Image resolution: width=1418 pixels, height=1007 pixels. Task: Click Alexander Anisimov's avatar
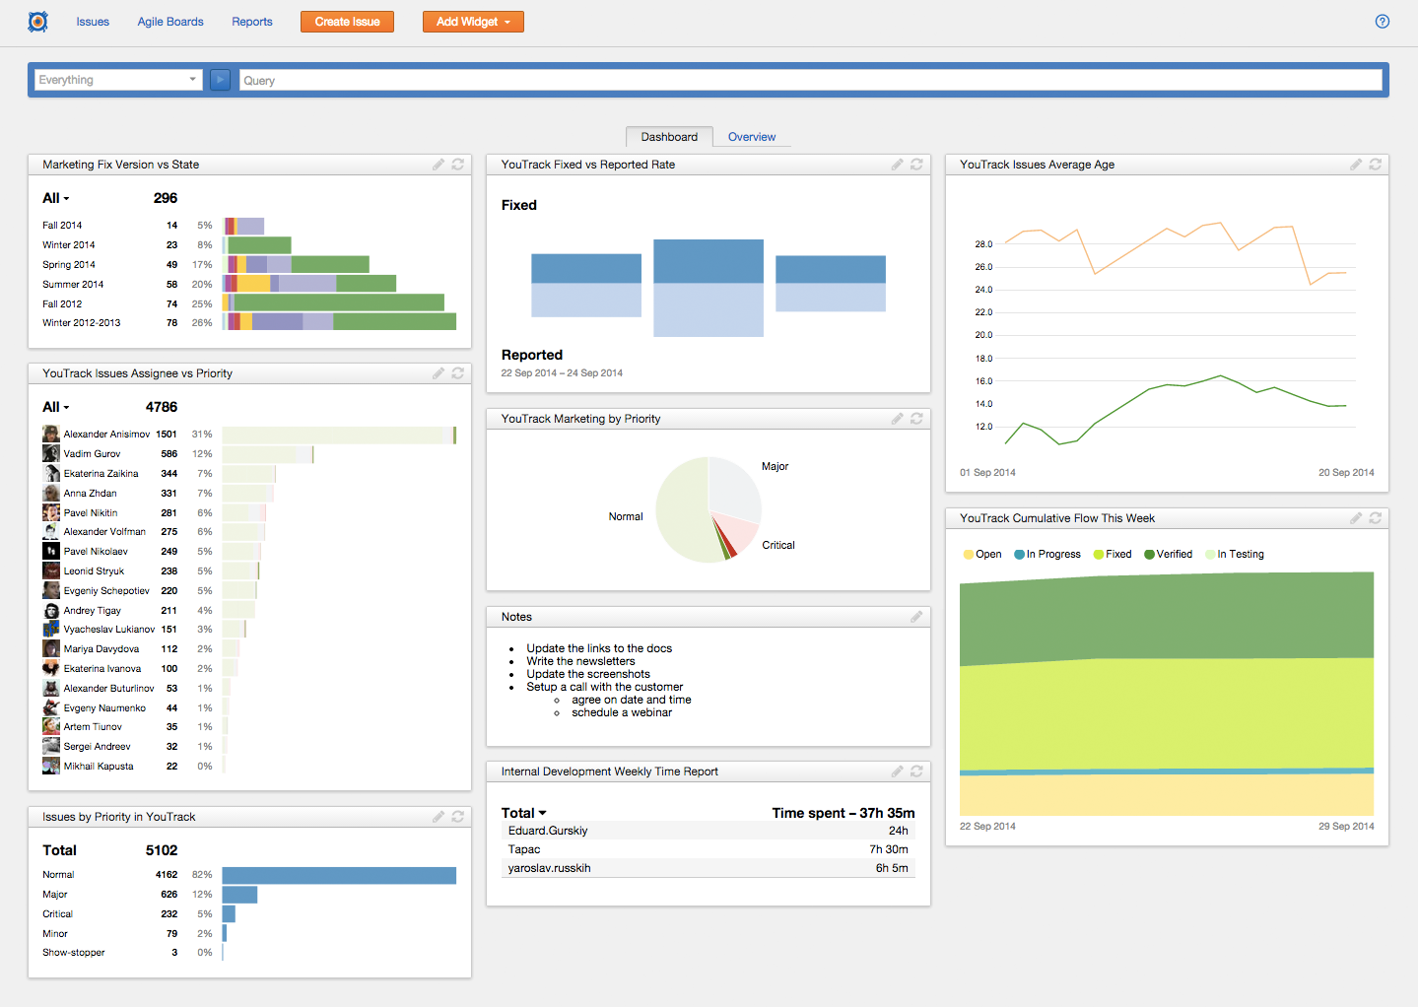pos(51,435)
